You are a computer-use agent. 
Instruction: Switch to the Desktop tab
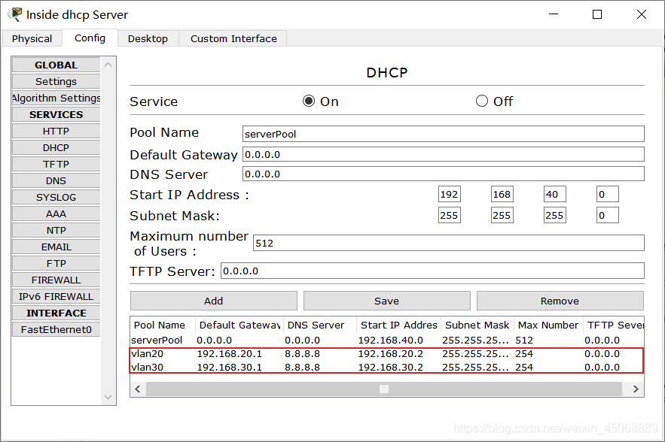pyautogui.click(x=148, y=38)
